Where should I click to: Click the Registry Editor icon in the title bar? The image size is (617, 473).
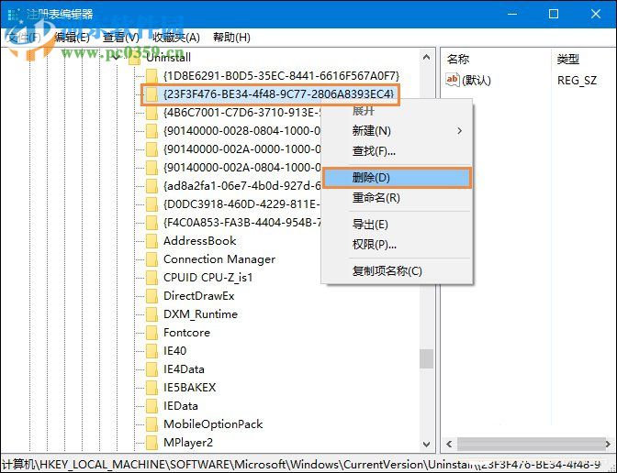click(x=14, y=15)
